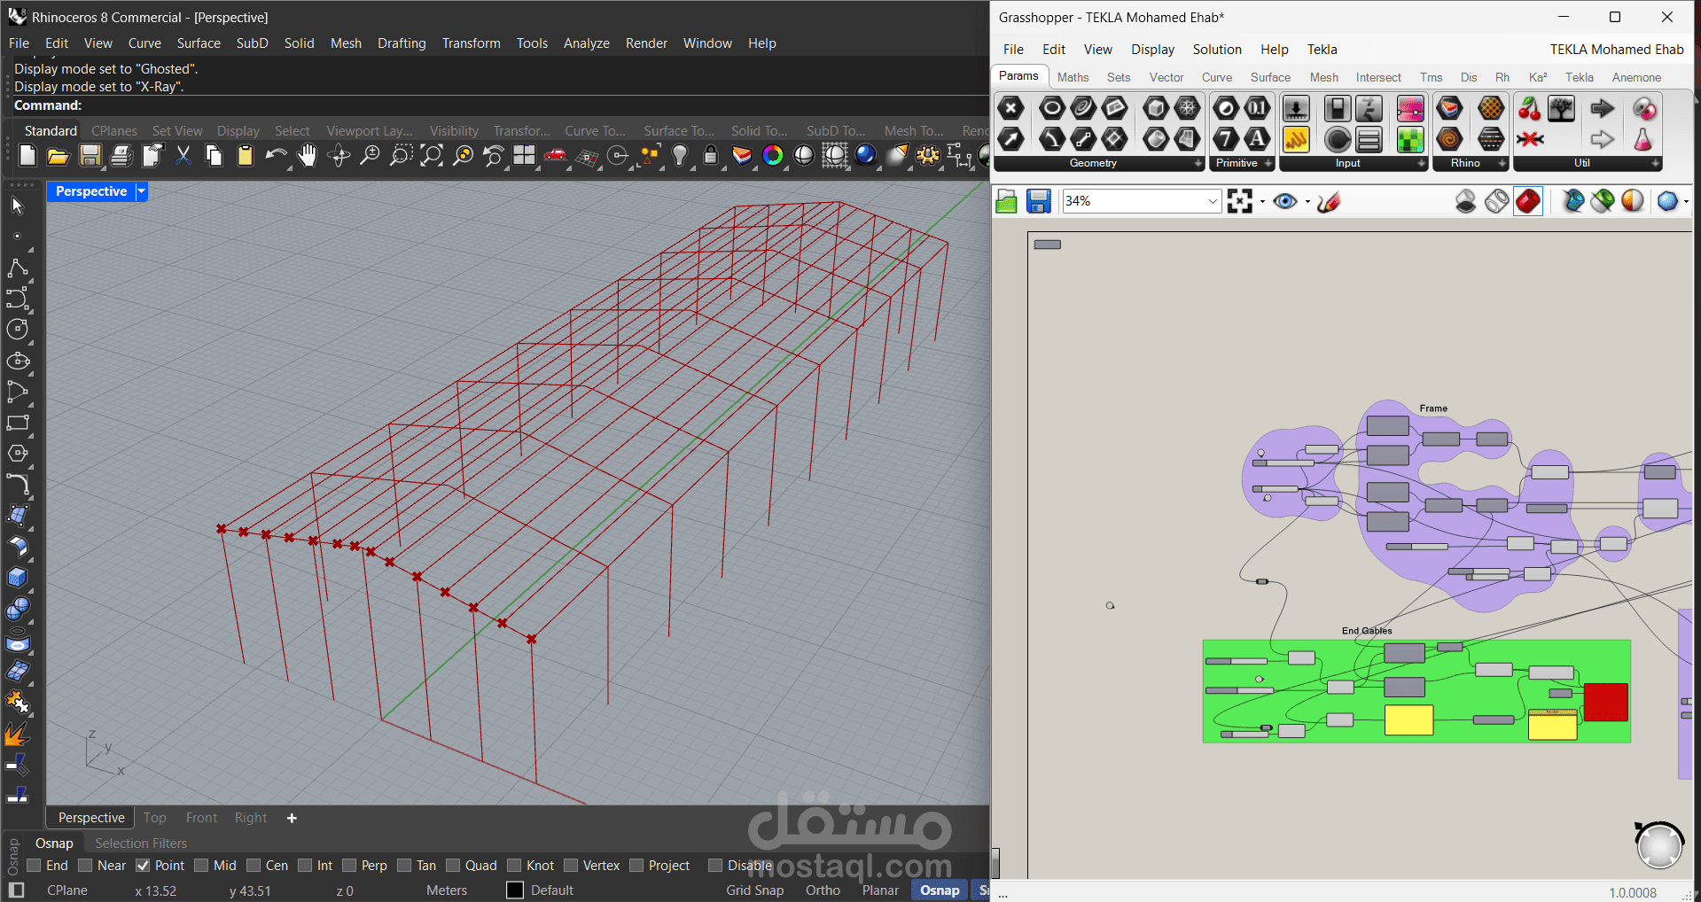Image resolution: width=1701 pixels, height=902 pixels.
Task: Enable the Perp osnap checkbox
Action: pyautogui.click(x=349, y=866)
